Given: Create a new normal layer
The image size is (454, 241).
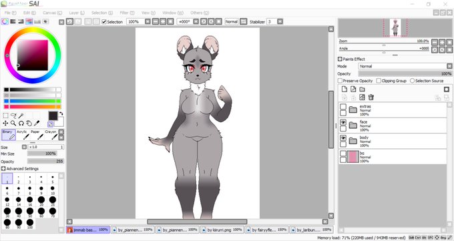Looking at the screenshot, I should pyautogui.click(x=345, y=89).
